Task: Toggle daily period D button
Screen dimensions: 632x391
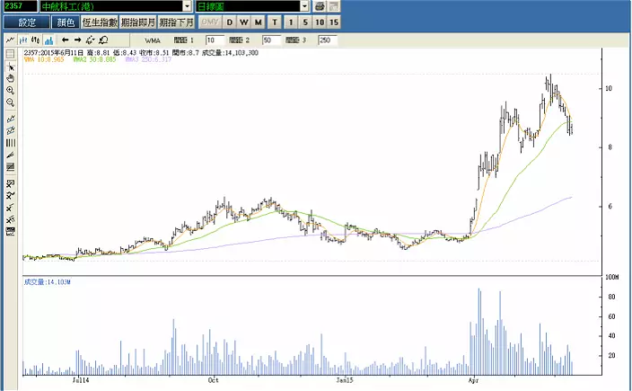Action: [x=230, y=22]
